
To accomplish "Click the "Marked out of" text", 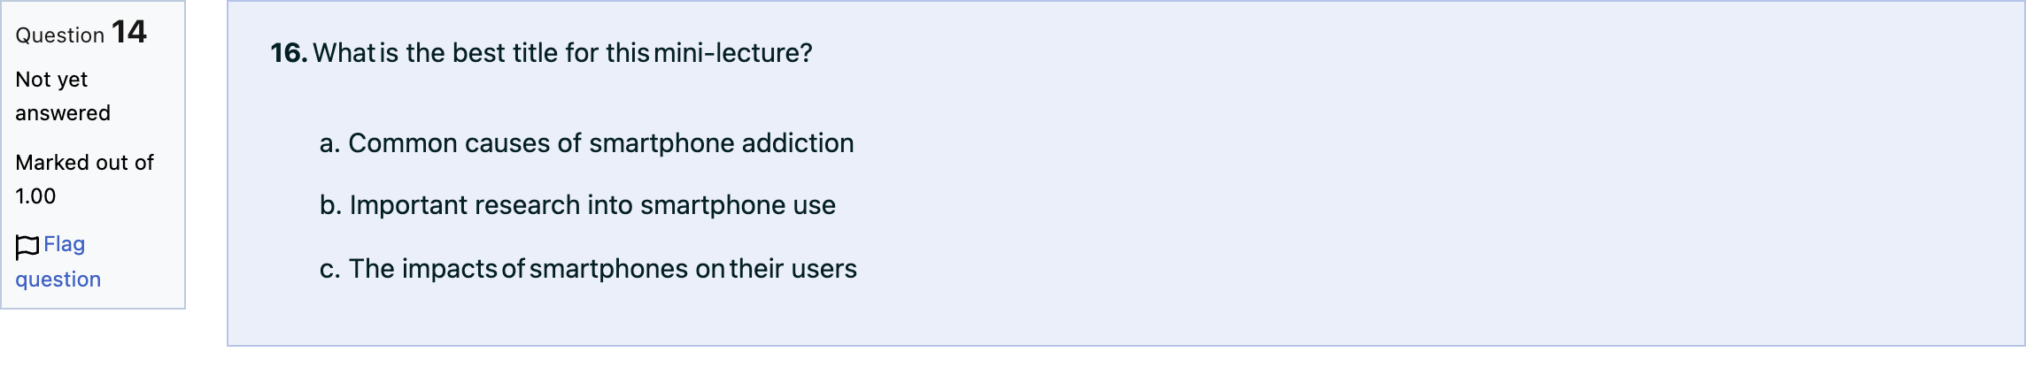I will (x=84, y=163).
